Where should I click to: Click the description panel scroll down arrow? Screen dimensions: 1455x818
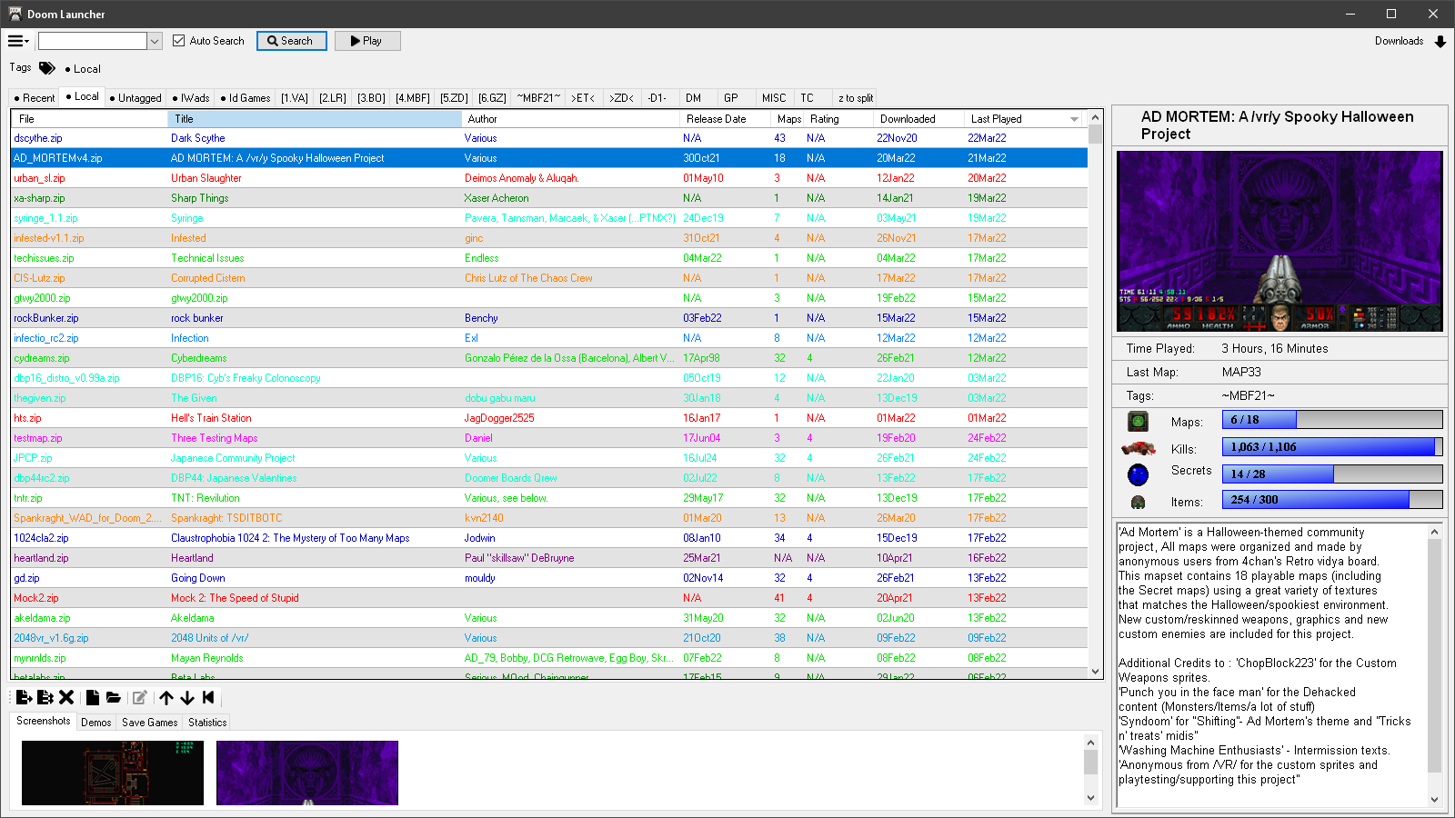[x=1435, y=800]
